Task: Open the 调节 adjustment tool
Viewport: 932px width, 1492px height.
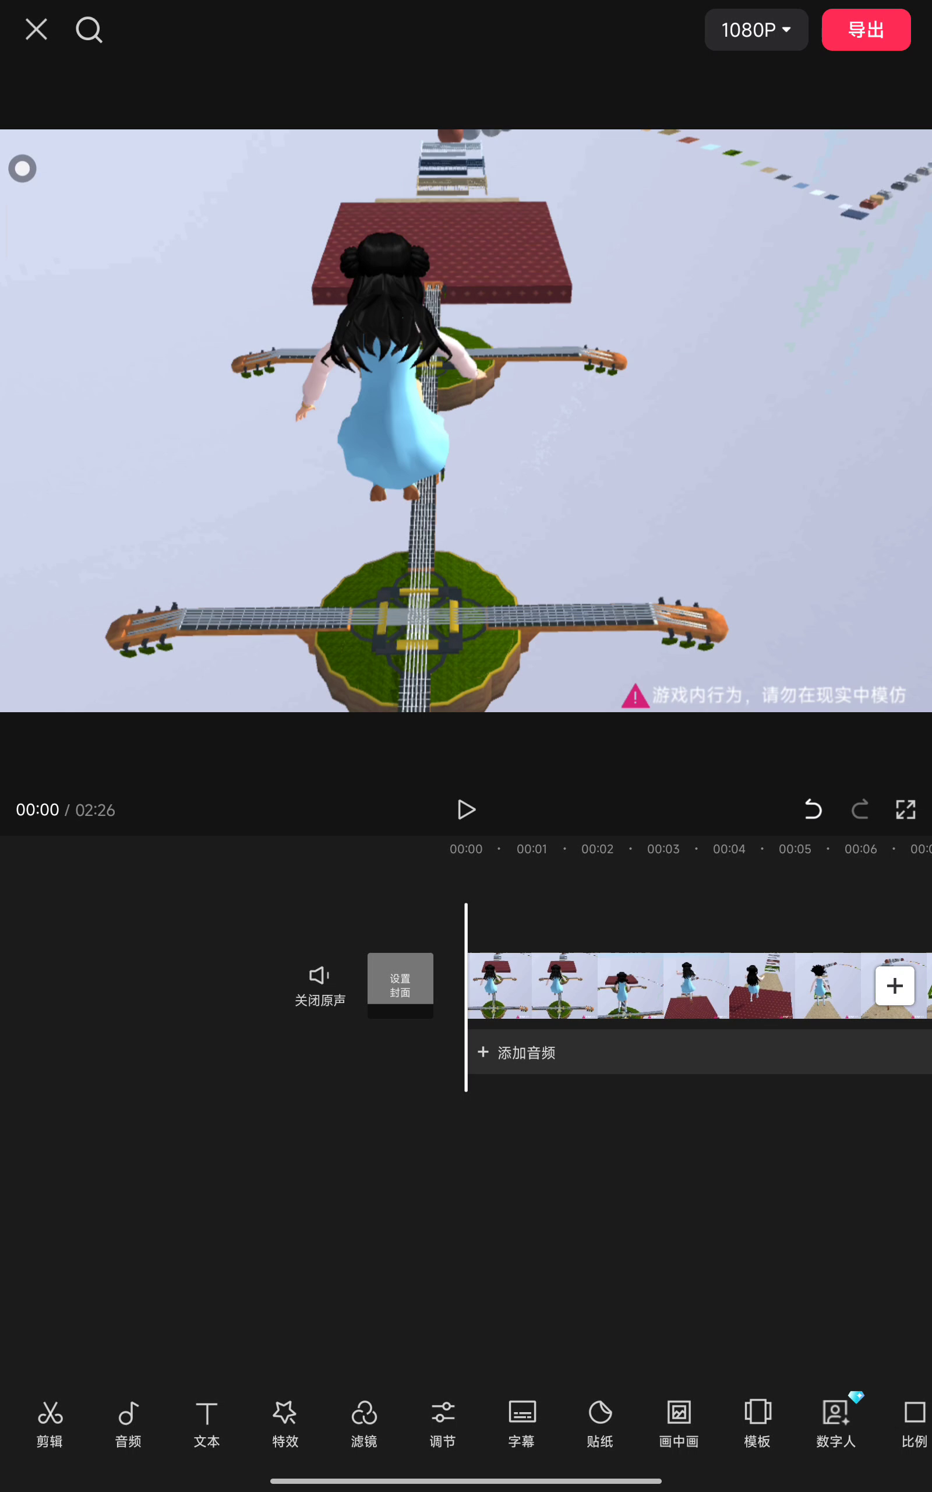Action: pos(443,1423)
